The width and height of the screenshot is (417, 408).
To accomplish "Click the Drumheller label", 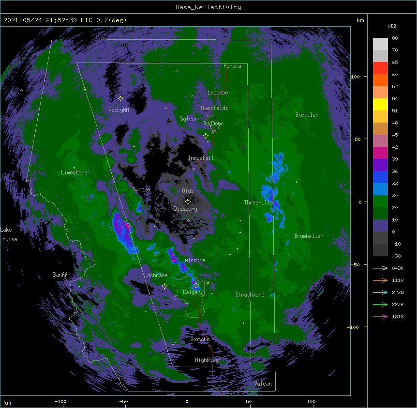I will click(x=309, y=236).
